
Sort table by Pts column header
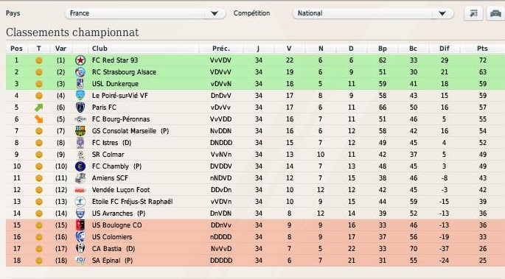[482, 49]
